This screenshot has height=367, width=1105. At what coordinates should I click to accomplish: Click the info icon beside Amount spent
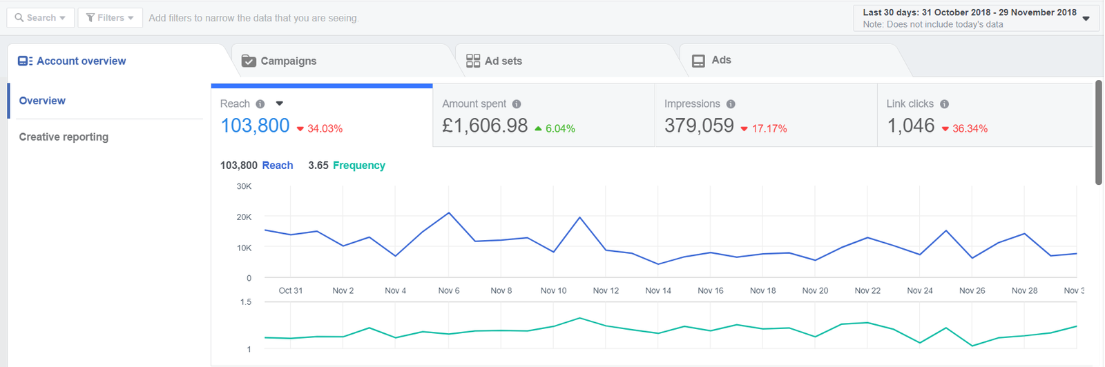click(517, 104)
